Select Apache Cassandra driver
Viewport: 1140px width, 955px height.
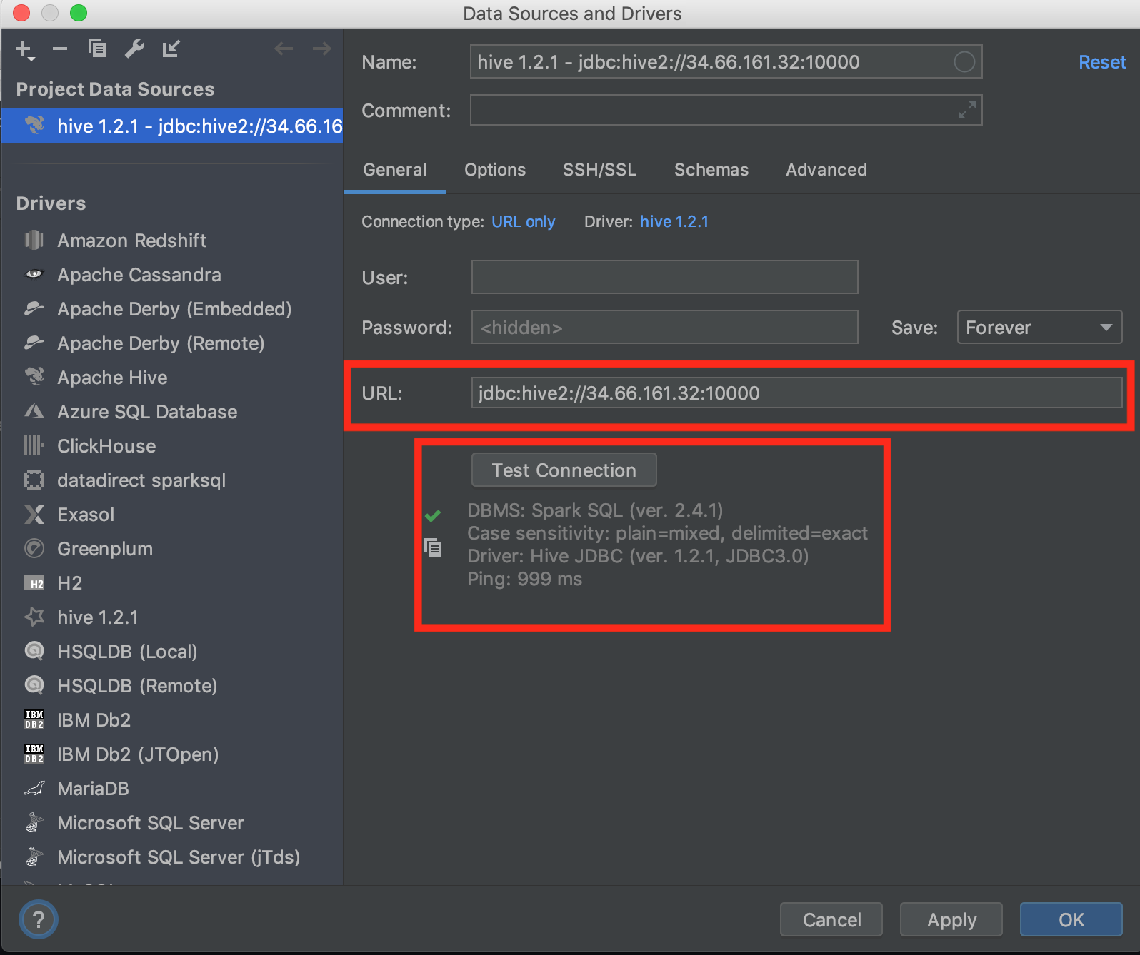point(171,275)
